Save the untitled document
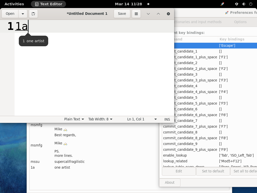The width and height of the screenshot is (257, 193). [x=122, y=14]
